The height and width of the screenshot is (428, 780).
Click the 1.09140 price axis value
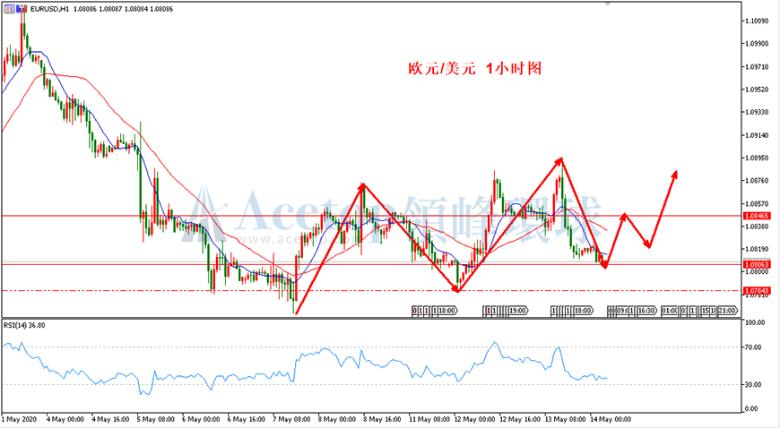coord(756,135)
